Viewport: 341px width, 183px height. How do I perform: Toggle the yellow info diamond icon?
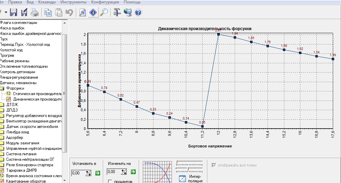(x=93, y=13)
